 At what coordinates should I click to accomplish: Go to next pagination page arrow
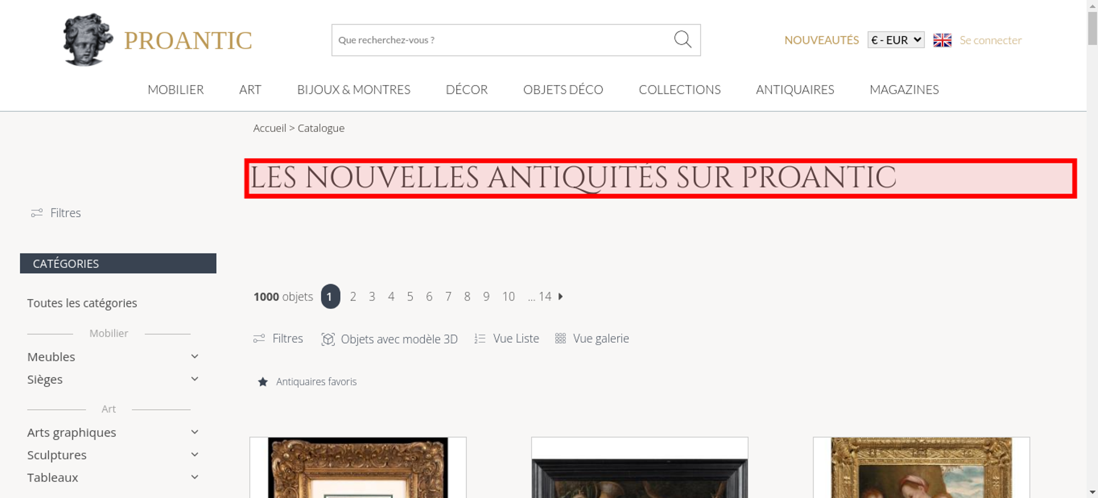tap(561, 296)
